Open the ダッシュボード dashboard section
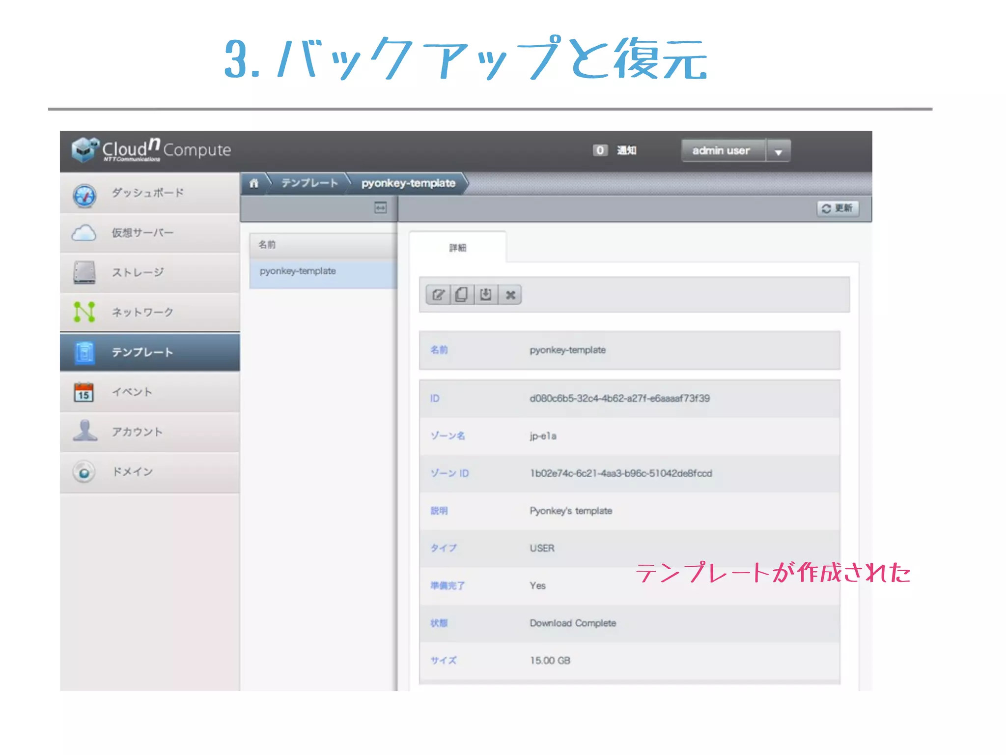This screenshot has width=1006, height=755. click(x=150, y=193)
